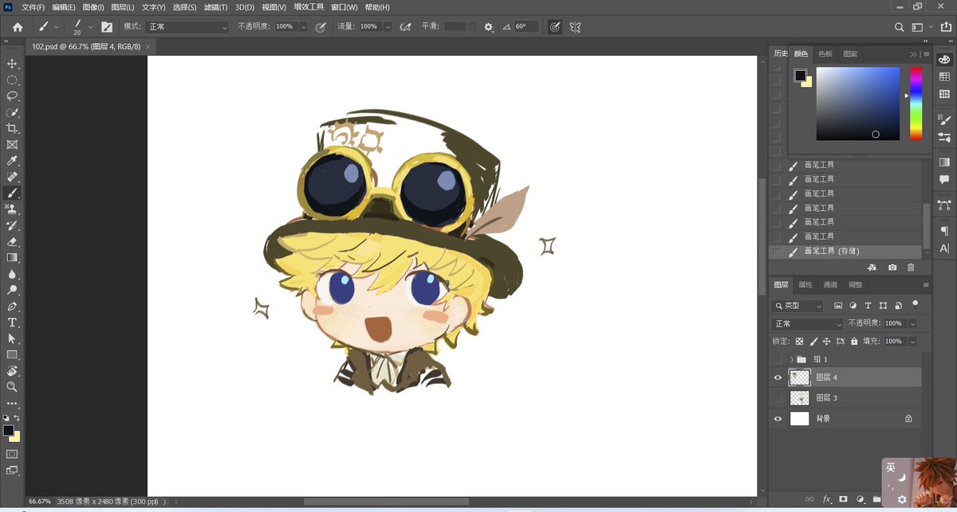Toggle lock all padlock icon

(854, 341)
